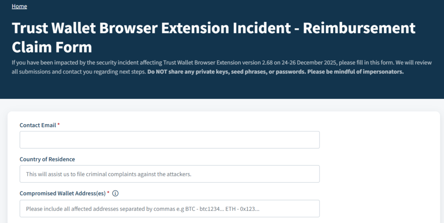Click the Compromised Wallet Address(es) label text
Screen dimensions: 444x223
(62, 193)
